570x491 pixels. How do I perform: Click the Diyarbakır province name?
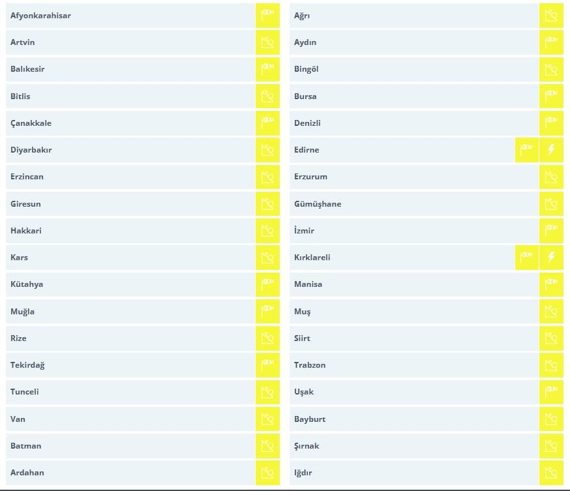31,150
